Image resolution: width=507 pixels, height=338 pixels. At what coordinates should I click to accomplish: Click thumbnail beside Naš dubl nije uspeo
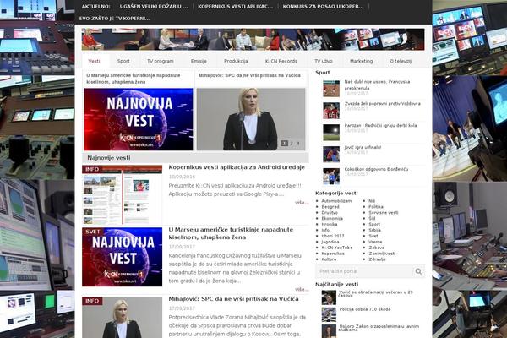pos(331,89)
